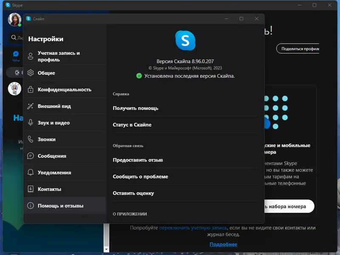Open Внешний вид appearance settings
340x255 pixels.
tap(30, 106)
